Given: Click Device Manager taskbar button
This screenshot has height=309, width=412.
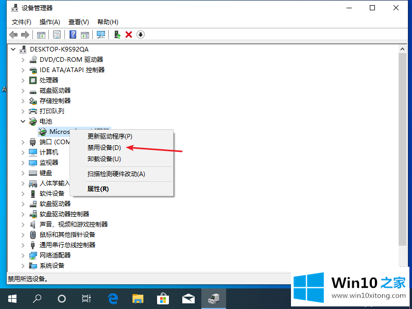Looking at the screenshot, I should tap(214, 299).
